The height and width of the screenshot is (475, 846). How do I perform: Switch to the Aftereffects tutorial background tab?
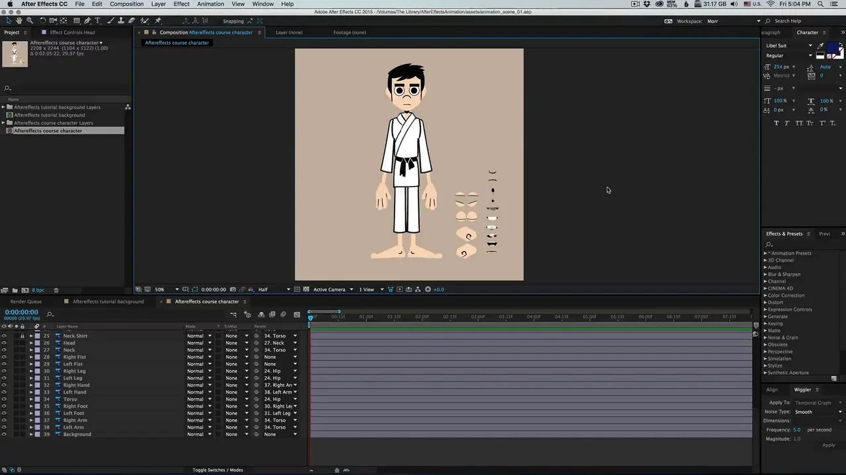tap(108, 301)
